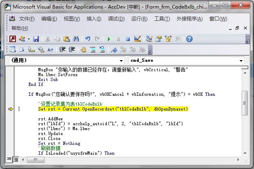Screen dimensions: 254x169
Task: Click the Insert Module icon
Action: (x=22, y=39)
